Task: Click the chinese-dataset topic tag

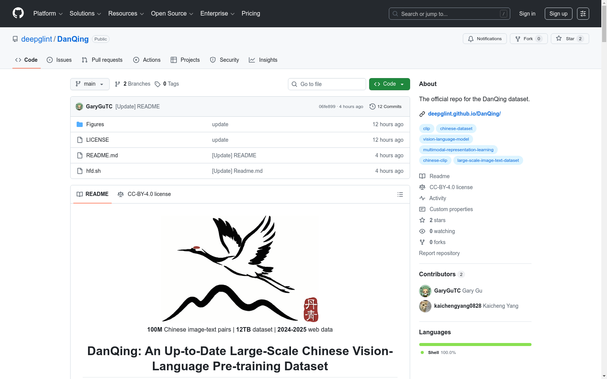Action: pyautogui.click(x=456, y=128)
